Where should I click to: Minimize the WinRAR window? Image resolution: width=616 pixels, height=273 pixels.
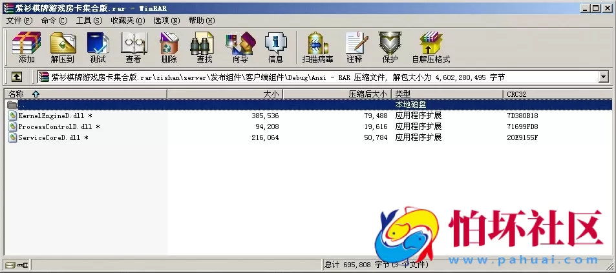(586, 8)
